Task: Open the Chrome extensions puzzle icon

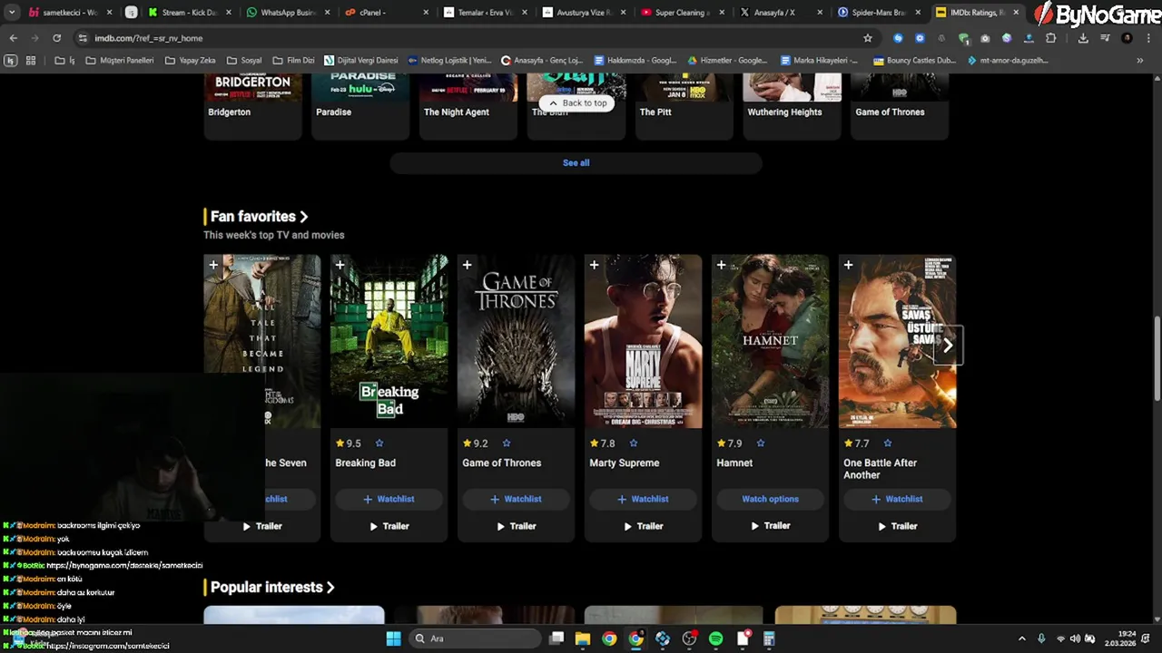Action: pos(1050,38)
